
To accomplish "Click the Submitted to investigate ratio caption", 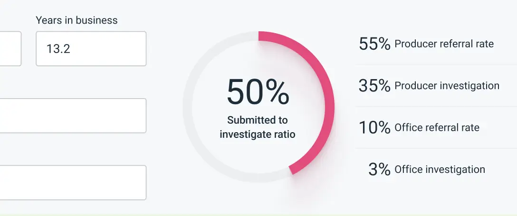I will 258,127.
